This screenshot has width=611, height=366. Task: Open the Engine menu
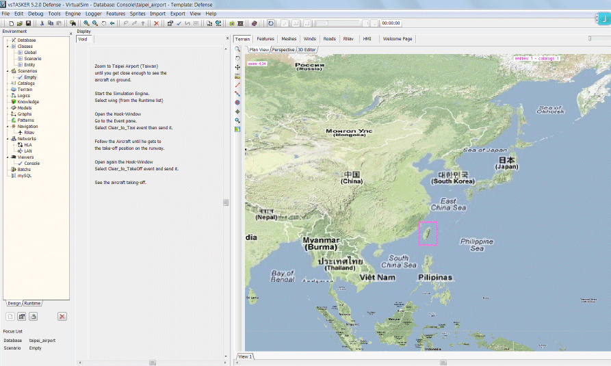point(73,14)
